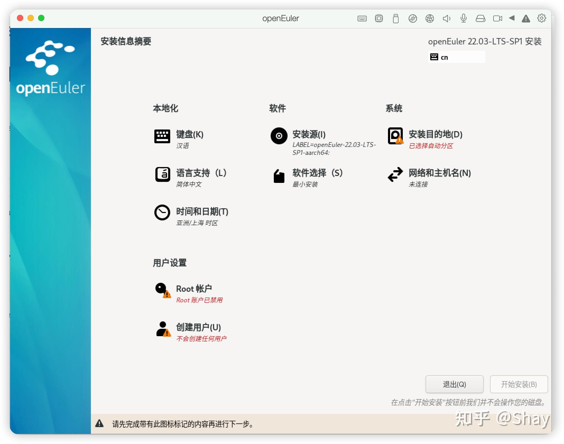The width and height of the screenshot is (564, 444).
Task: Click the USB devices icon in title bar
Action: tap(396, 18)
